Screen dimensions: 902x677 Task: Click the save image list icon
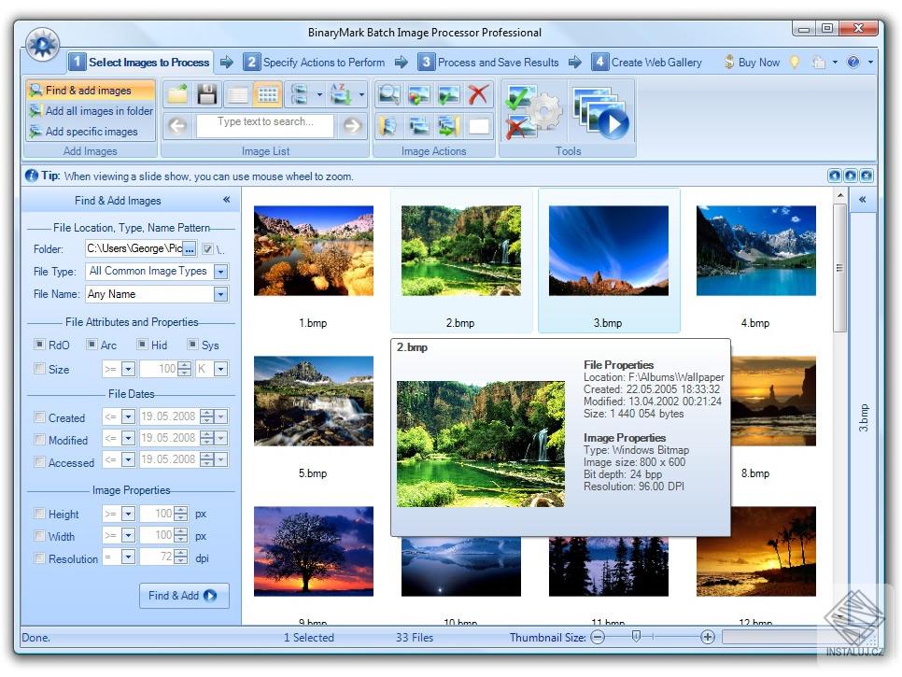(x=207, y=93)
